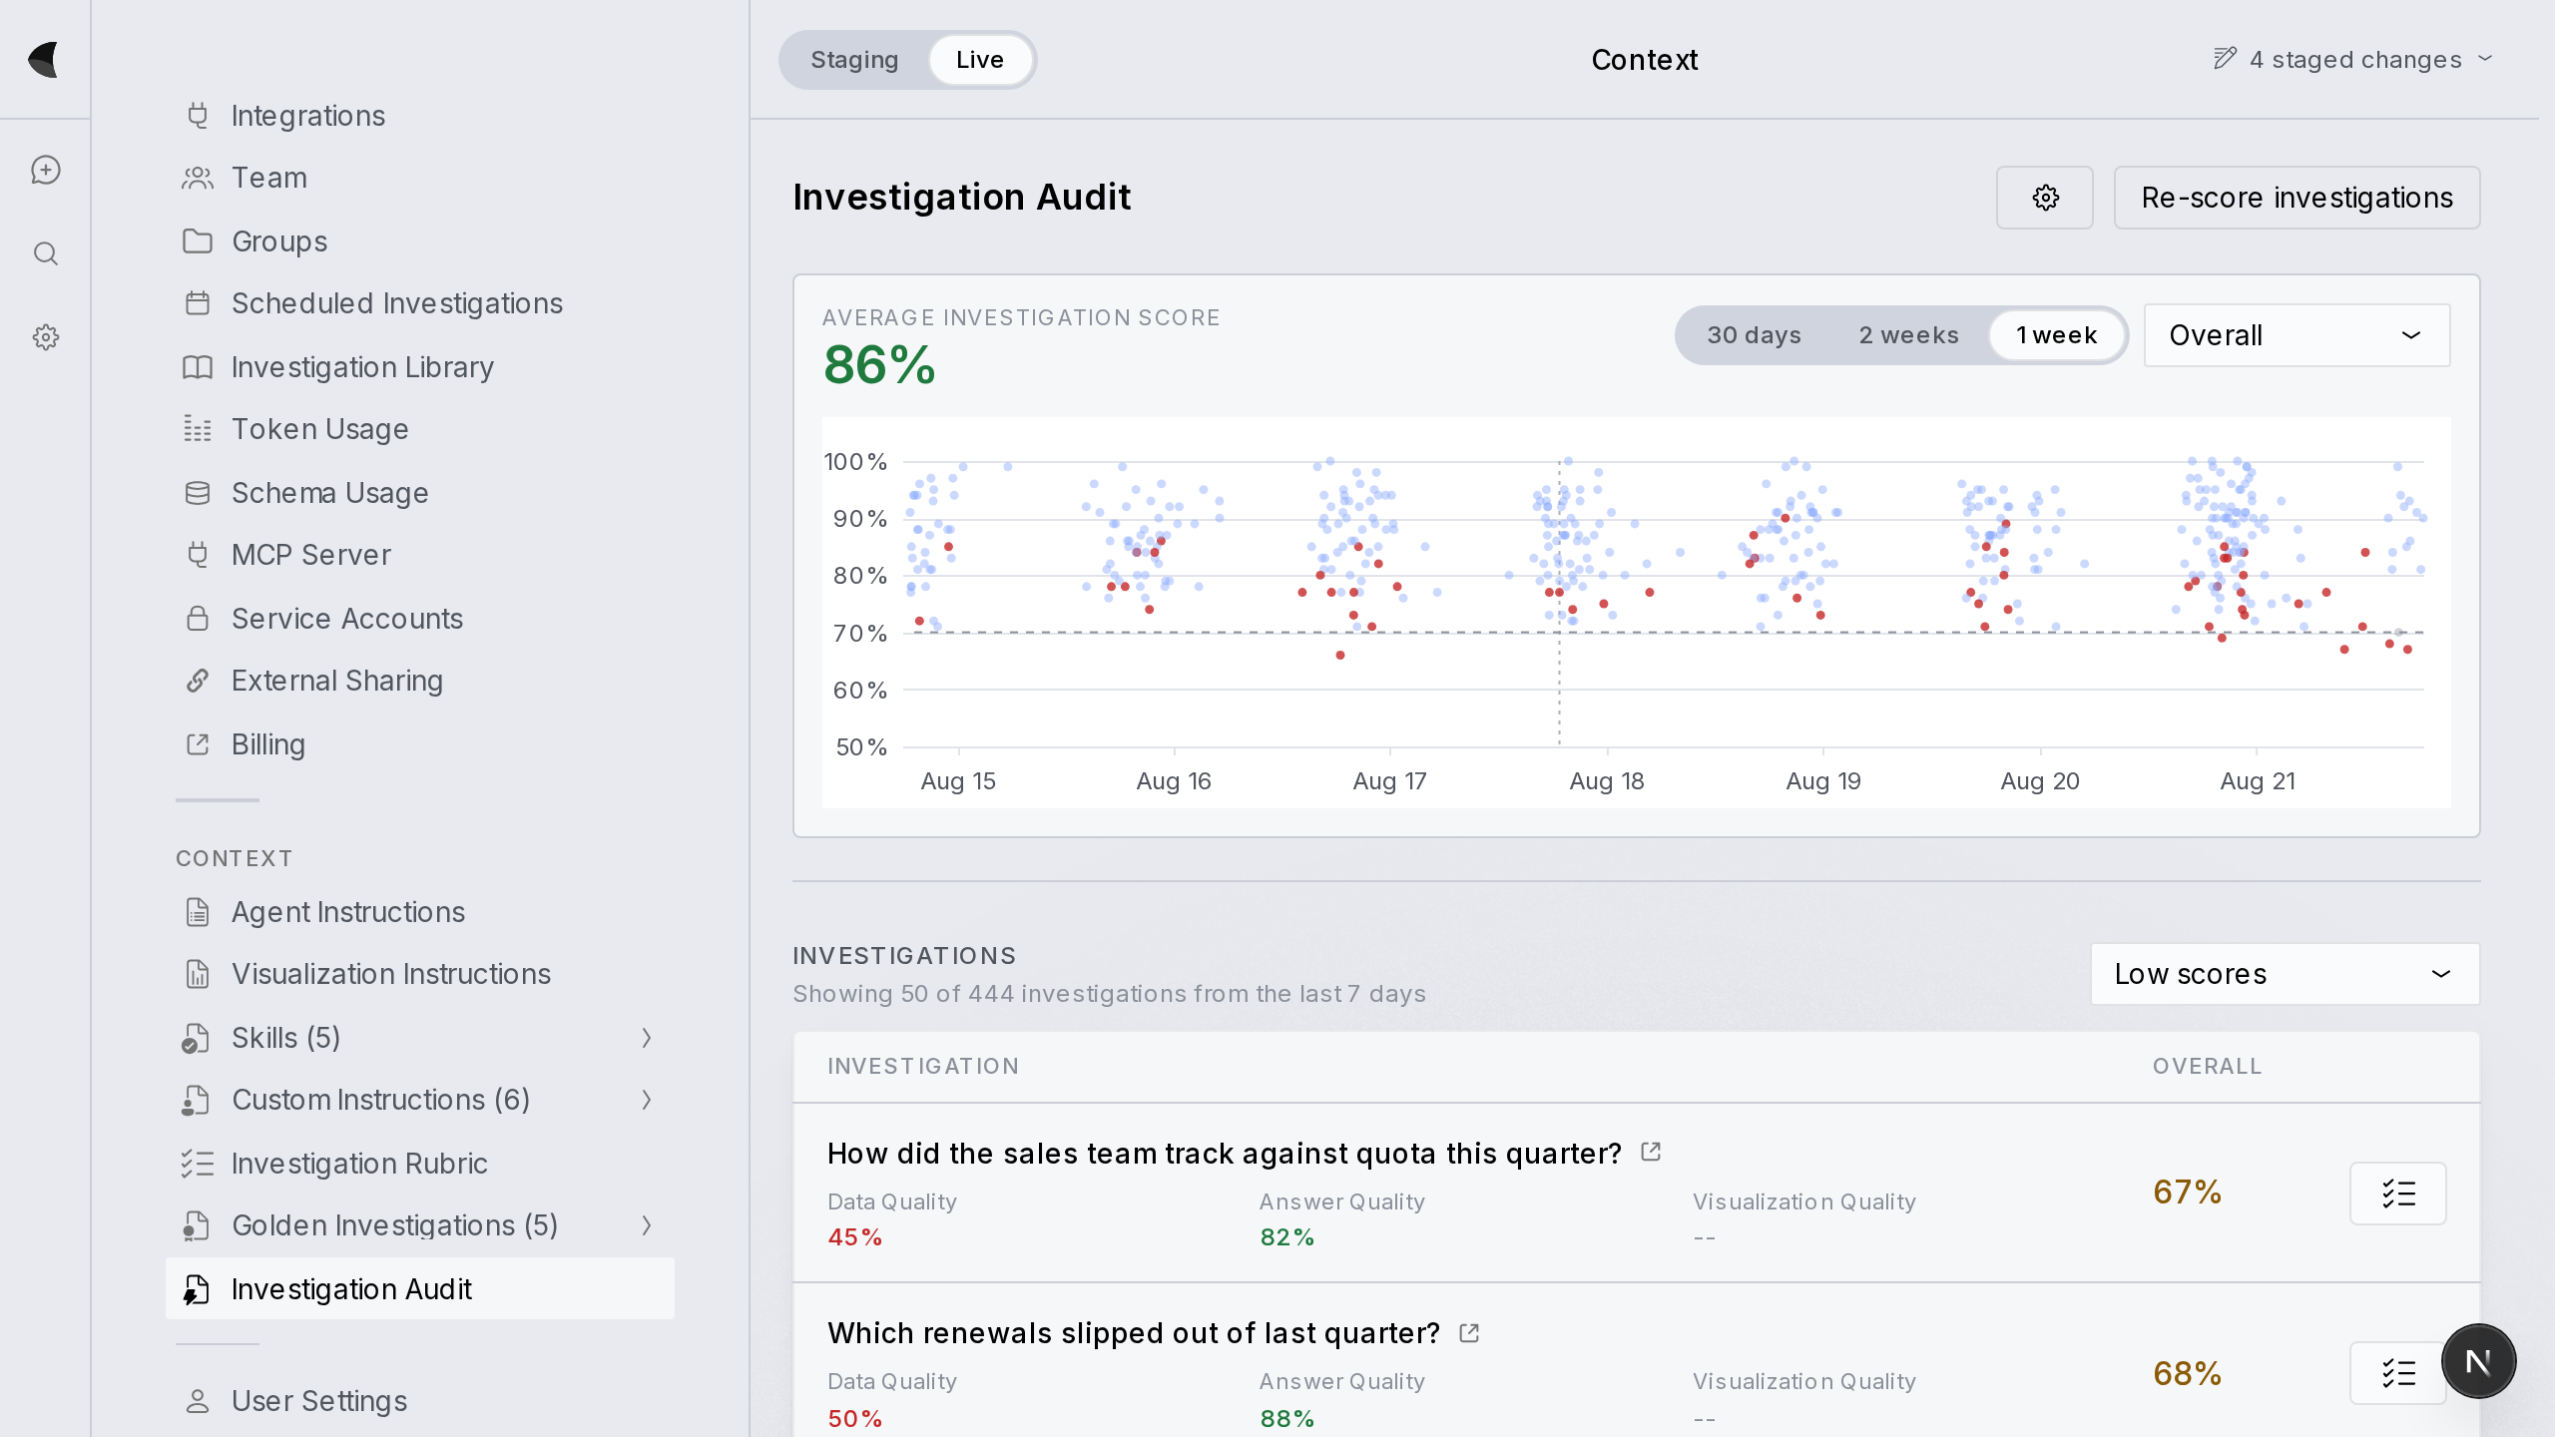Open audit settings gear next to Re-score
The width and height of the screenshot is (2555, 1437).
[x=2045, y=198]
